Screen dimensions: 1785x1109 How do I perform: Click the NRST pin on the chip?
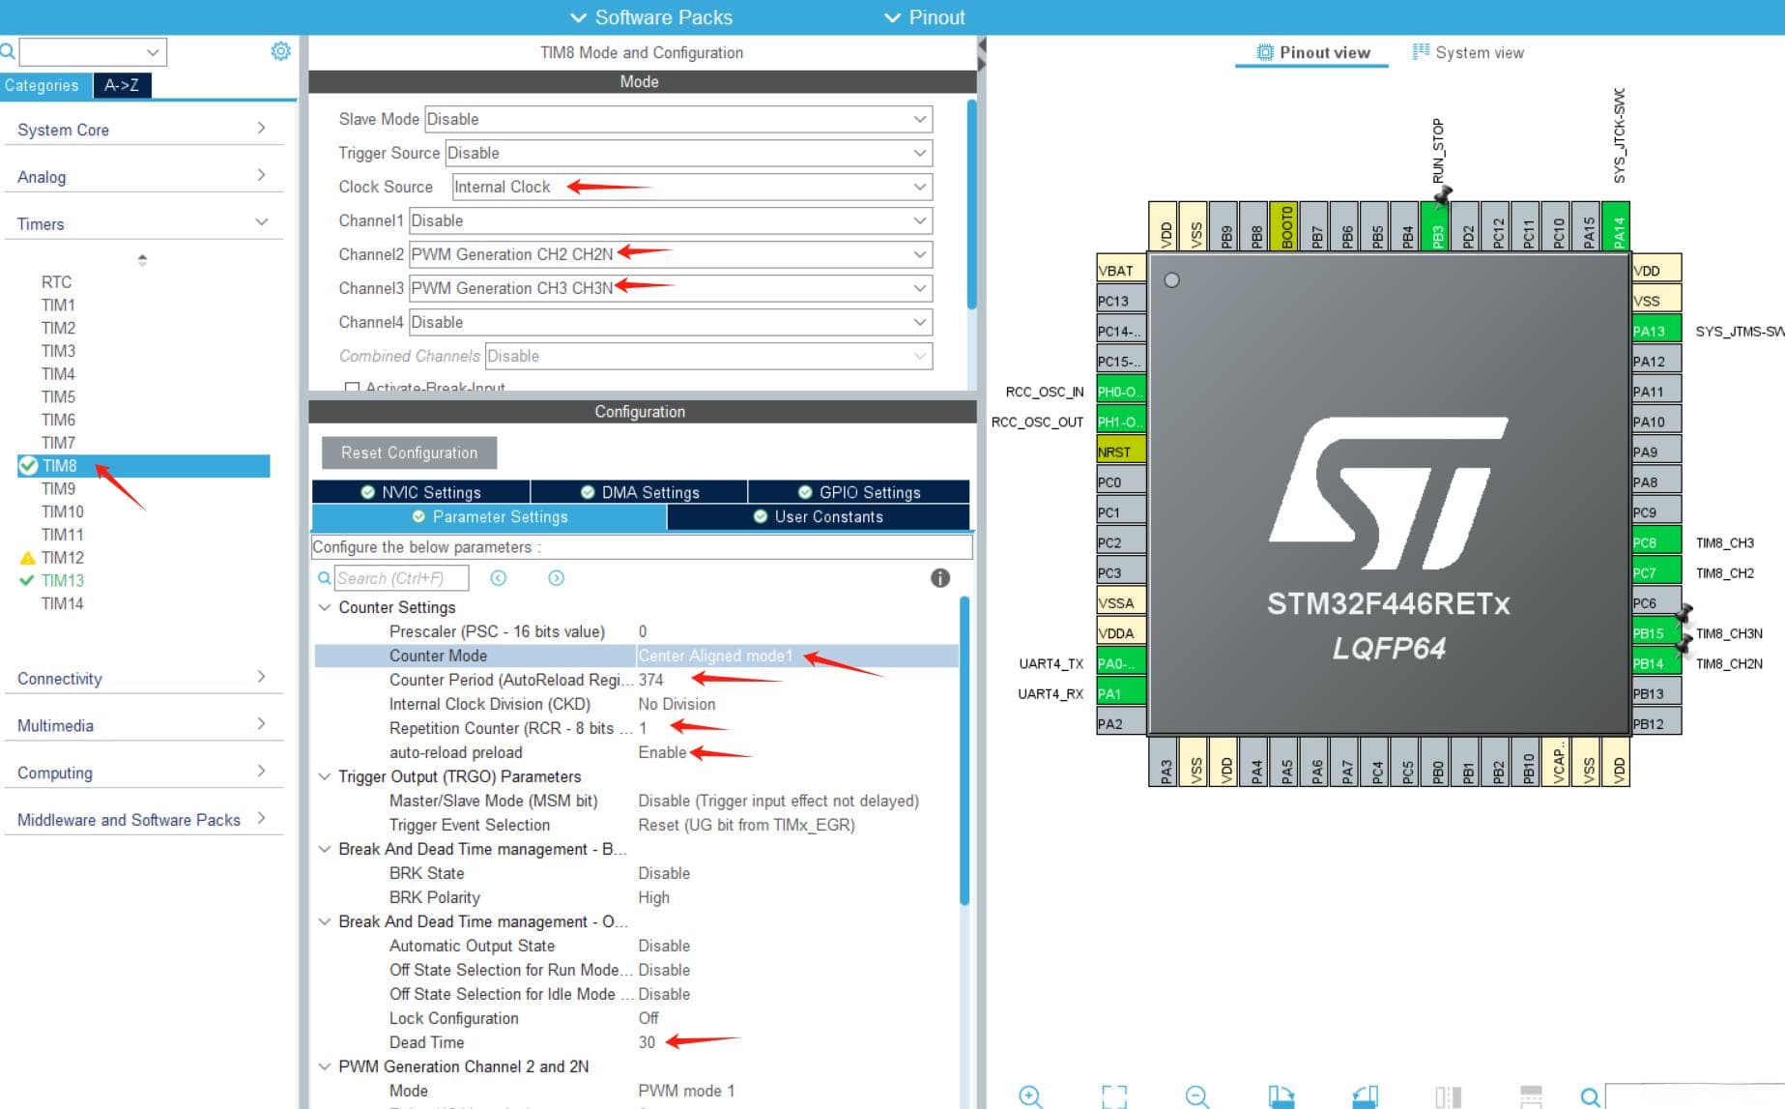pyautogui.click(x=1121, y=452)
